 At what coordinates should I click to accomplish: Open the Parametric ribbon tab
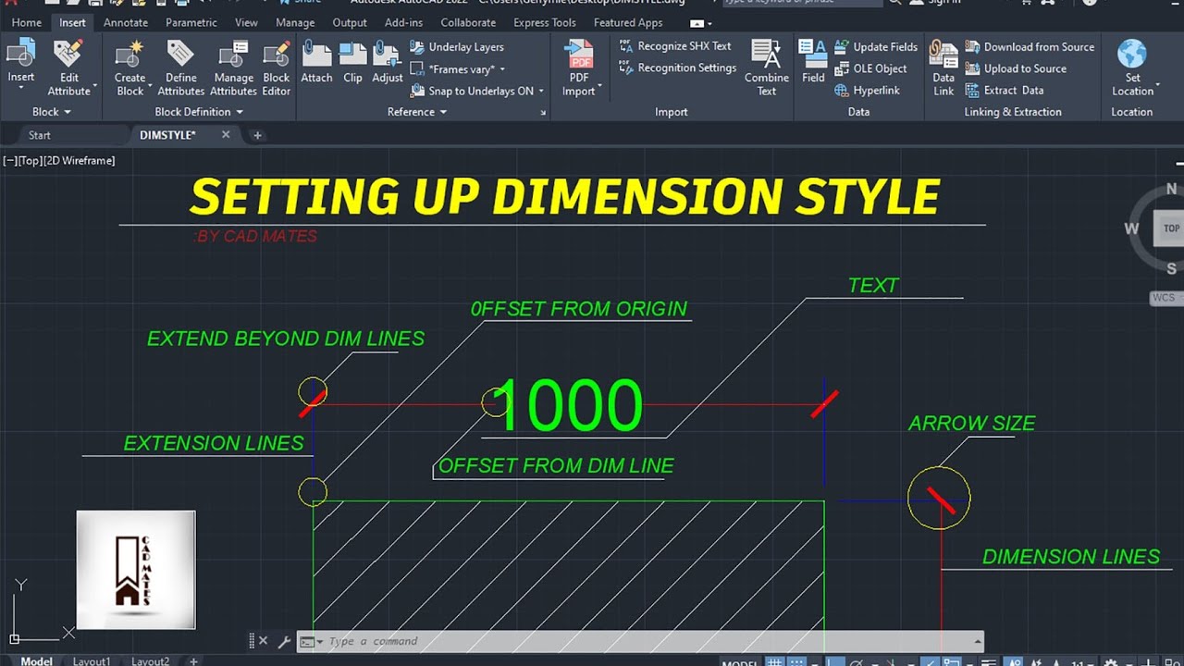point(191,22)
